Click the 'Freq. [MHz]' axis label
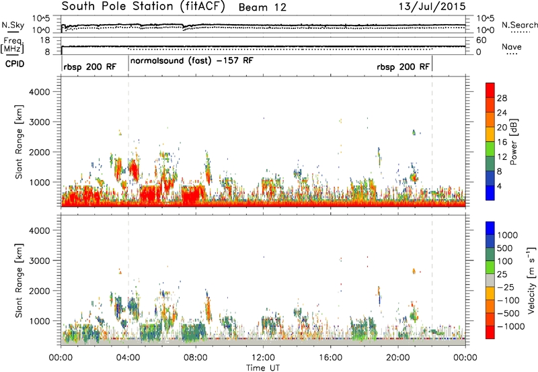The height and width of the screenshot is (372, 538). [12, 45]
